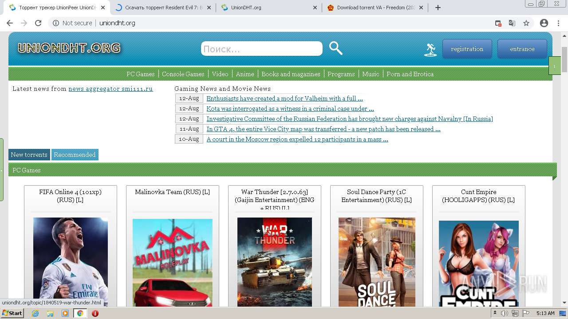The height and width of the screenshot is (319, 568).
Task: Click the entrance button
Action: tap(522, 49)
